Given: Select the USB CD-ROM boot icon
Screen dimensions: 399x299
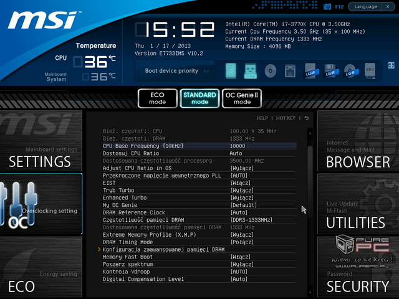Looking at the screenshot, I should (351, 70).
